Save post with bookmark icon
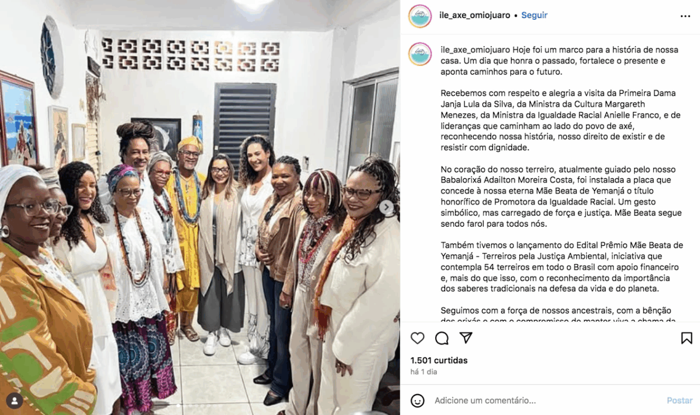 pos(687,338)
